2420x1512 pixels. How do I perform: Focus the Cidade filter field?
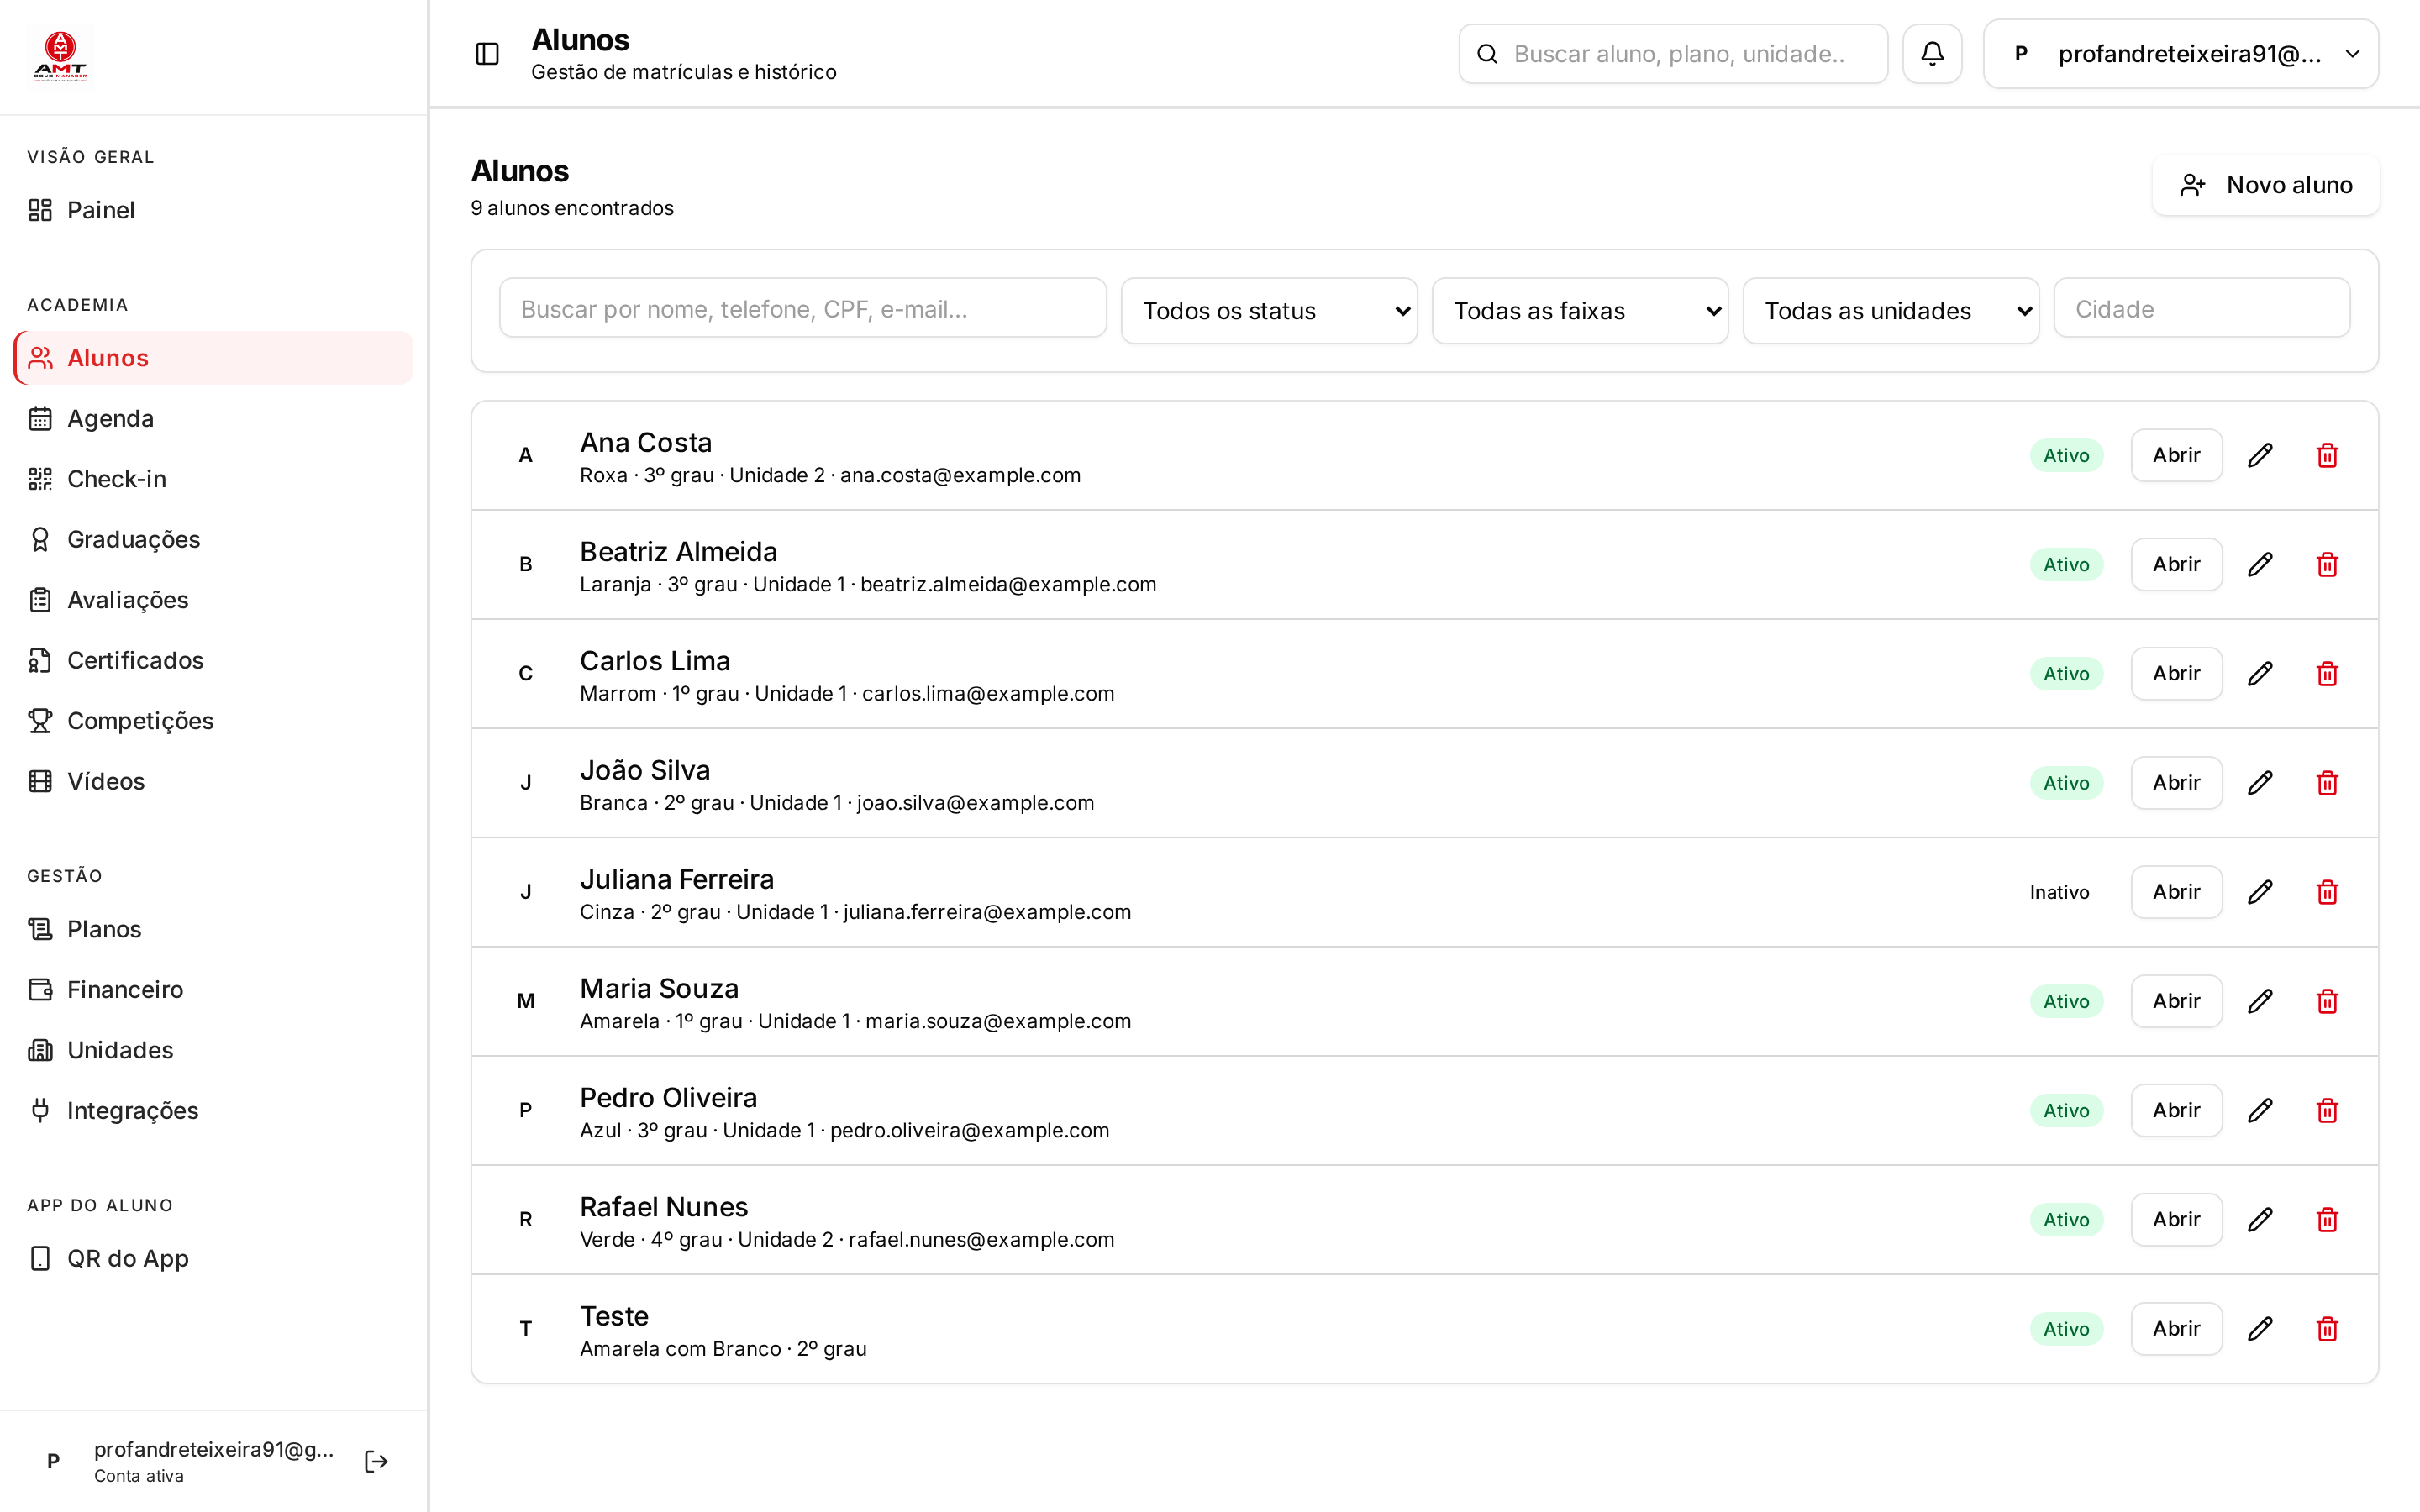[x=2201, y=309]
